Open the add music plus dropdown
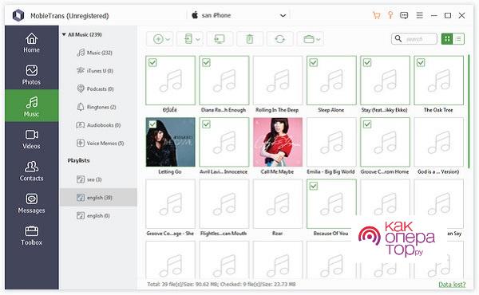The height and width of the screenshot is (295, 479). pos(161,39)
